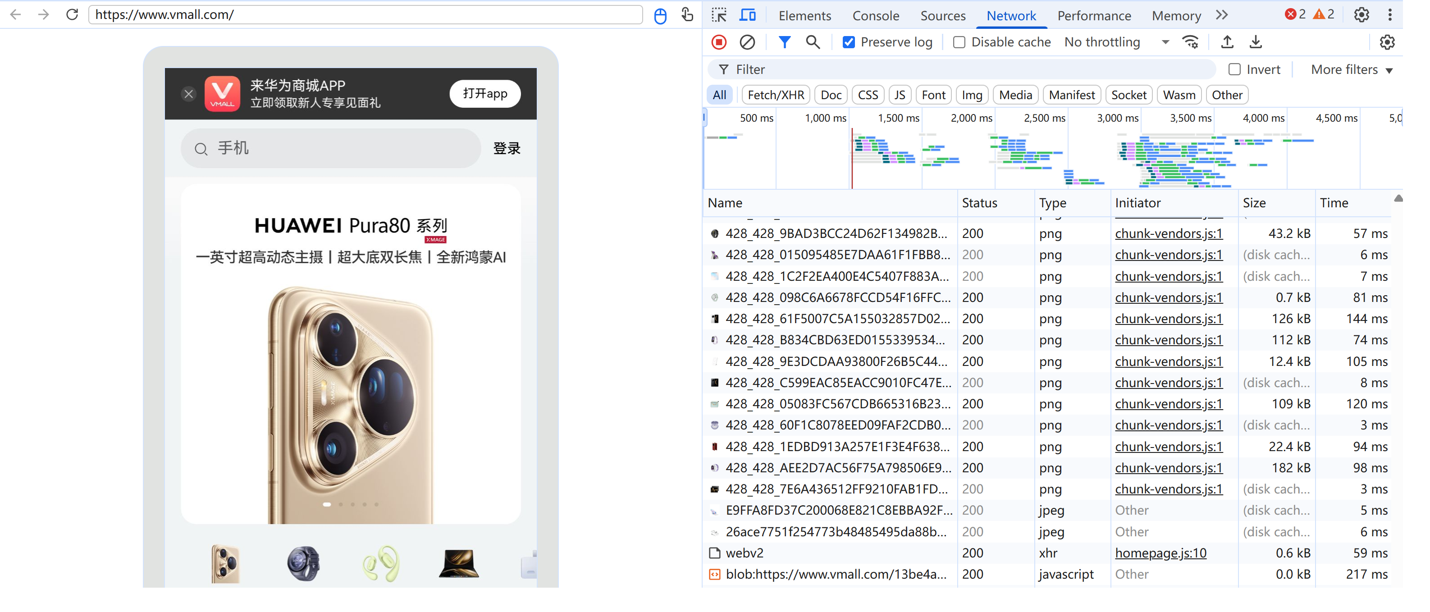Click the red VMALL app logo
The height and width of the screenshot is (612, 1430).
point(223,94)
